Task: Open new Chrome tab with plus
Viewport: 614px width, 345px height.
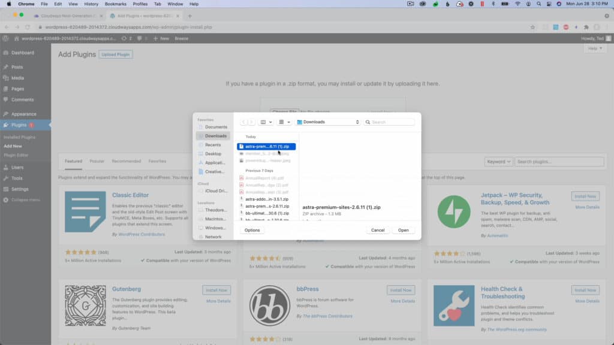Action: 190,16
